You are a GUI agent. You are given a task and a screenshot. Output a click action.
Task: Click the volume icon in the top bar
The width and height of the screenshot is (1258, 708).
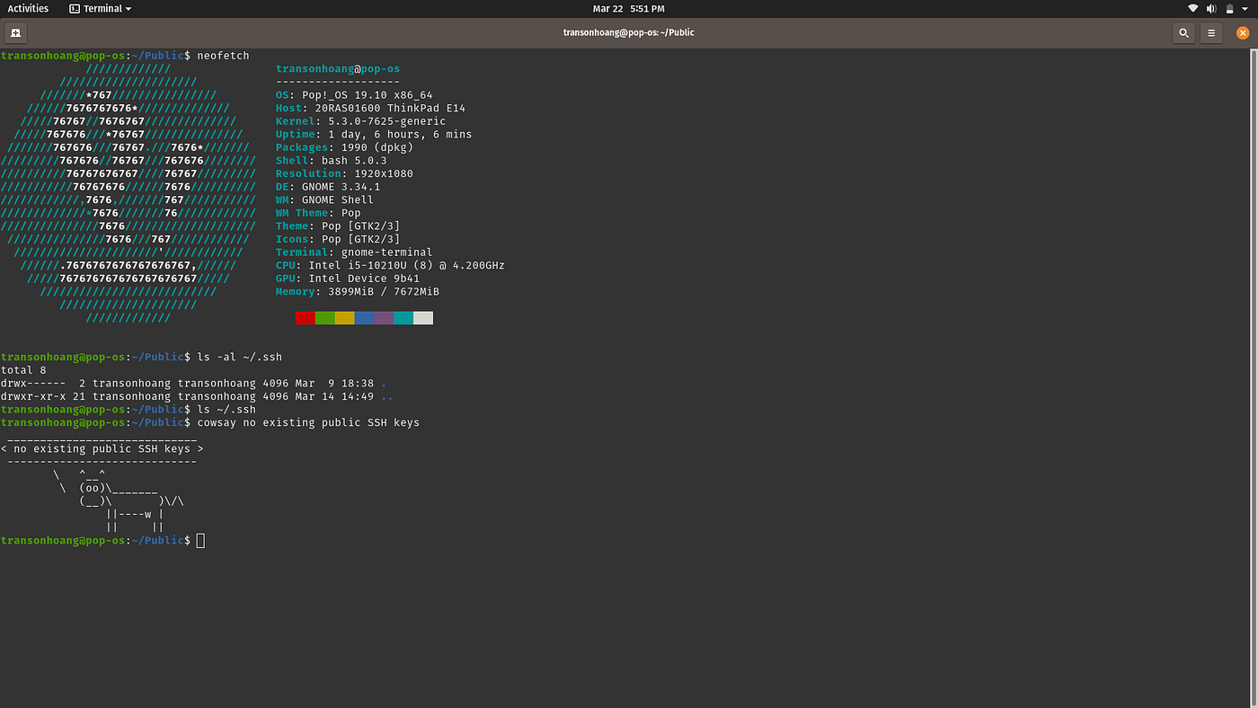[1211, 8]
